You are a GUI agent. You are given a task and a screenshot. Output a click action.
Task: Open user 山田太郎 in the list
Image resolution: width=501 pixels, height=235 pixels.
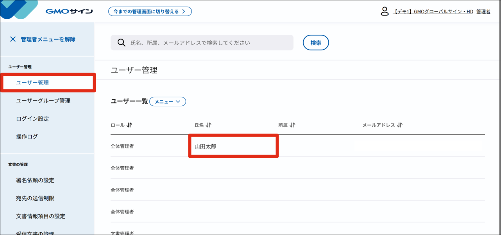206,146
